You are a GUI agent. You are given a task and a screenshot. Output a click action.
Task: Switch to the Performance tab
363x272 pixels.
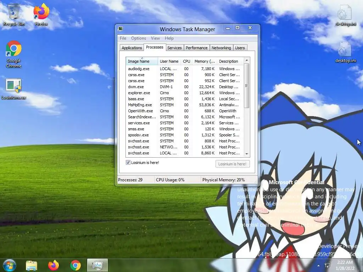[196, 48]
